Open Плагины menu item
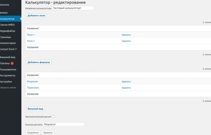The width and height of the screenshot is (211, 135). point(5,63)
